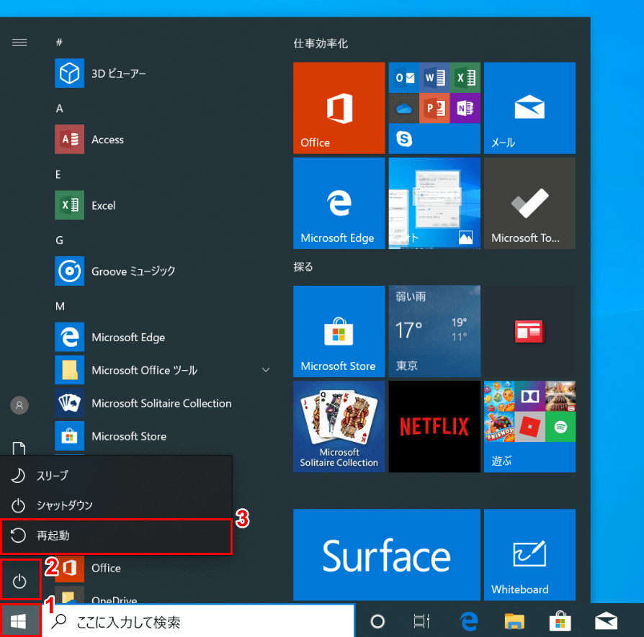Viewport: 644px width, 637px height.
Task: Open the Microsoft Store tile
Action: (339, 331)
